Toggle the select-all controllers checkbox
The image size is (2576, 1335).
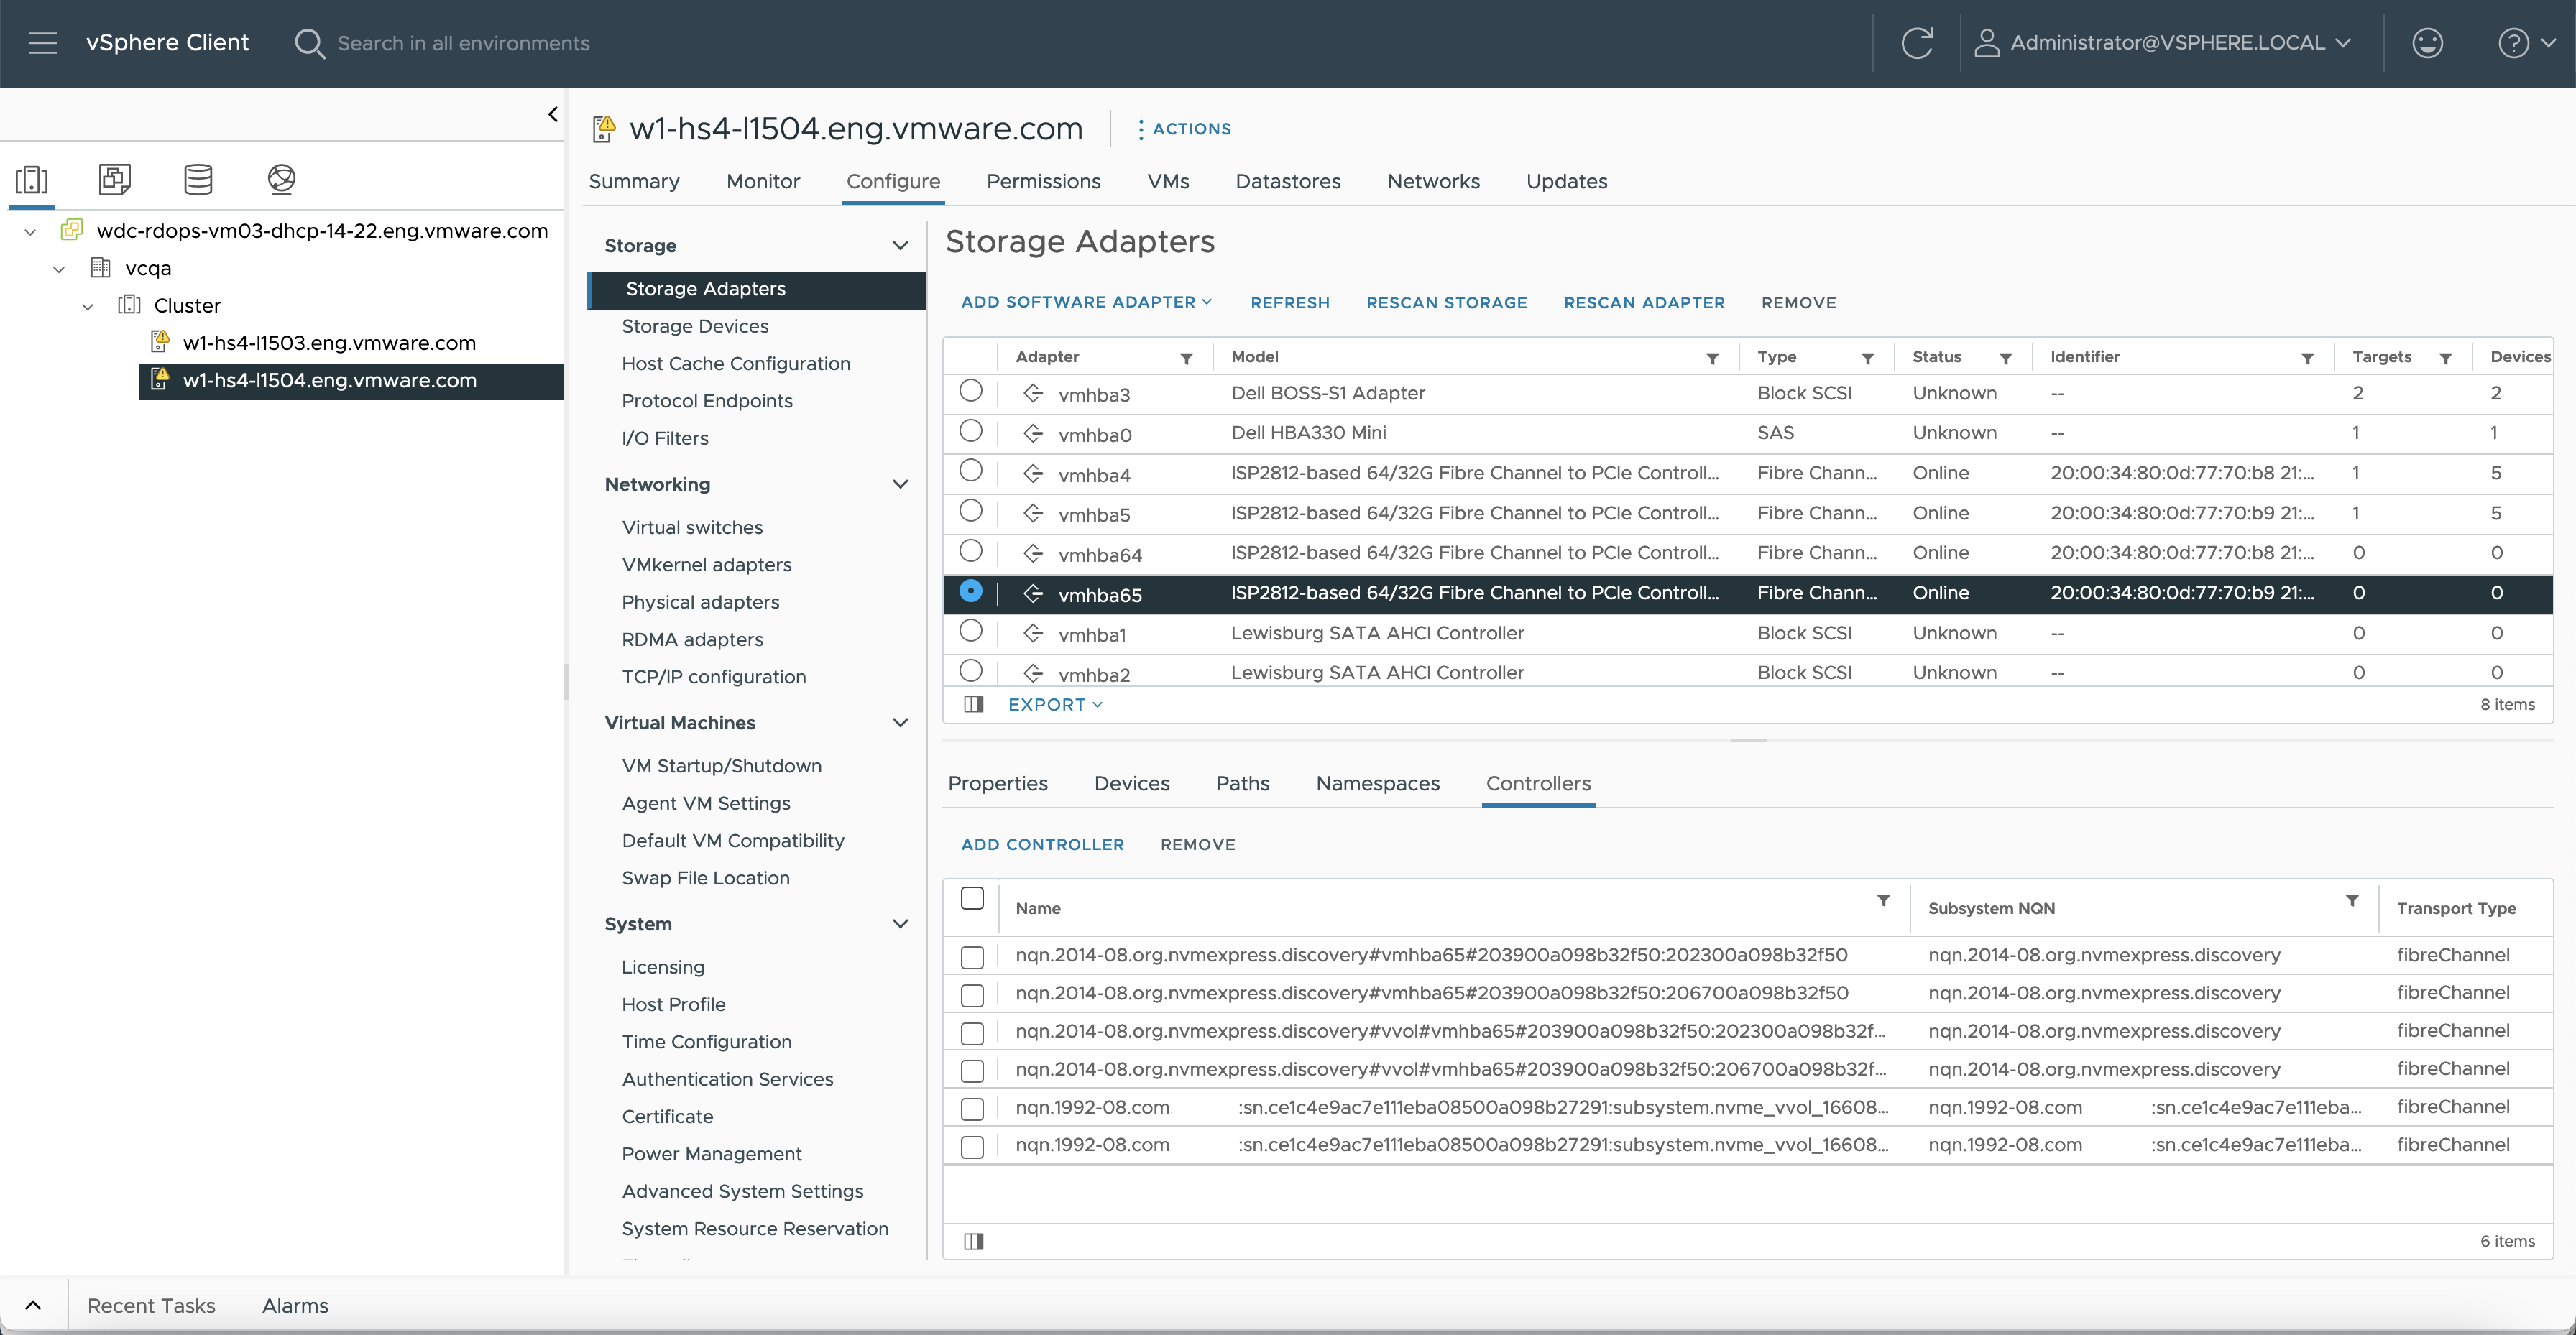(972, 898)
